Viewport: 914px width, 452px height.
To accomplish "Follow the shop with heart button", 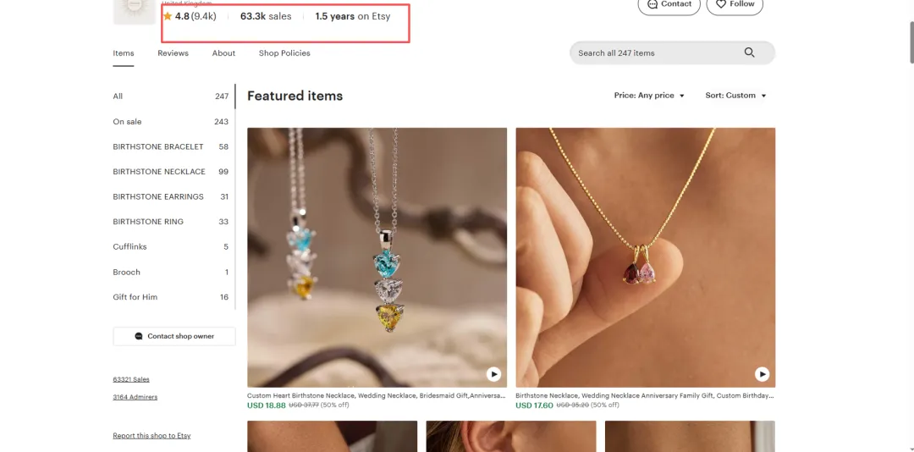I will click(x=734, y=5).
